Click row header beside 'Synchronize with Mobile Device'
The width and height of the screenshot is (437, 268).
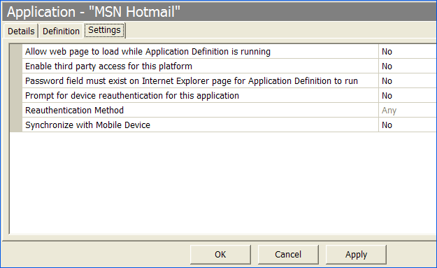click(x=16, y=125)
